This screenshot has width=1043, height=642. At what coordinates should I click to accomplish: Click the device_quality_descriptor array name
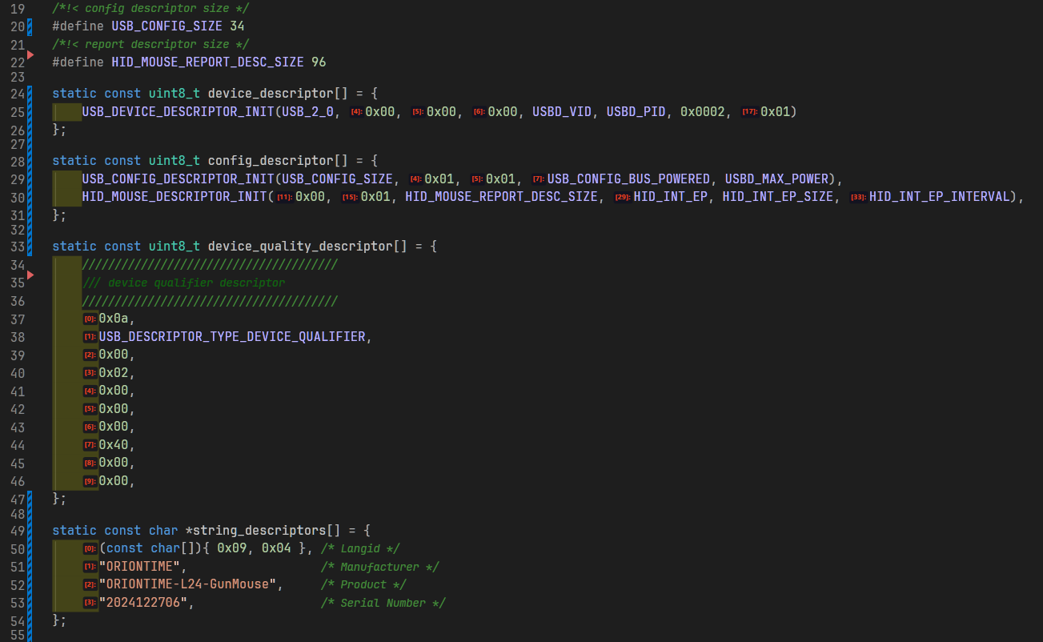[300, 247]
